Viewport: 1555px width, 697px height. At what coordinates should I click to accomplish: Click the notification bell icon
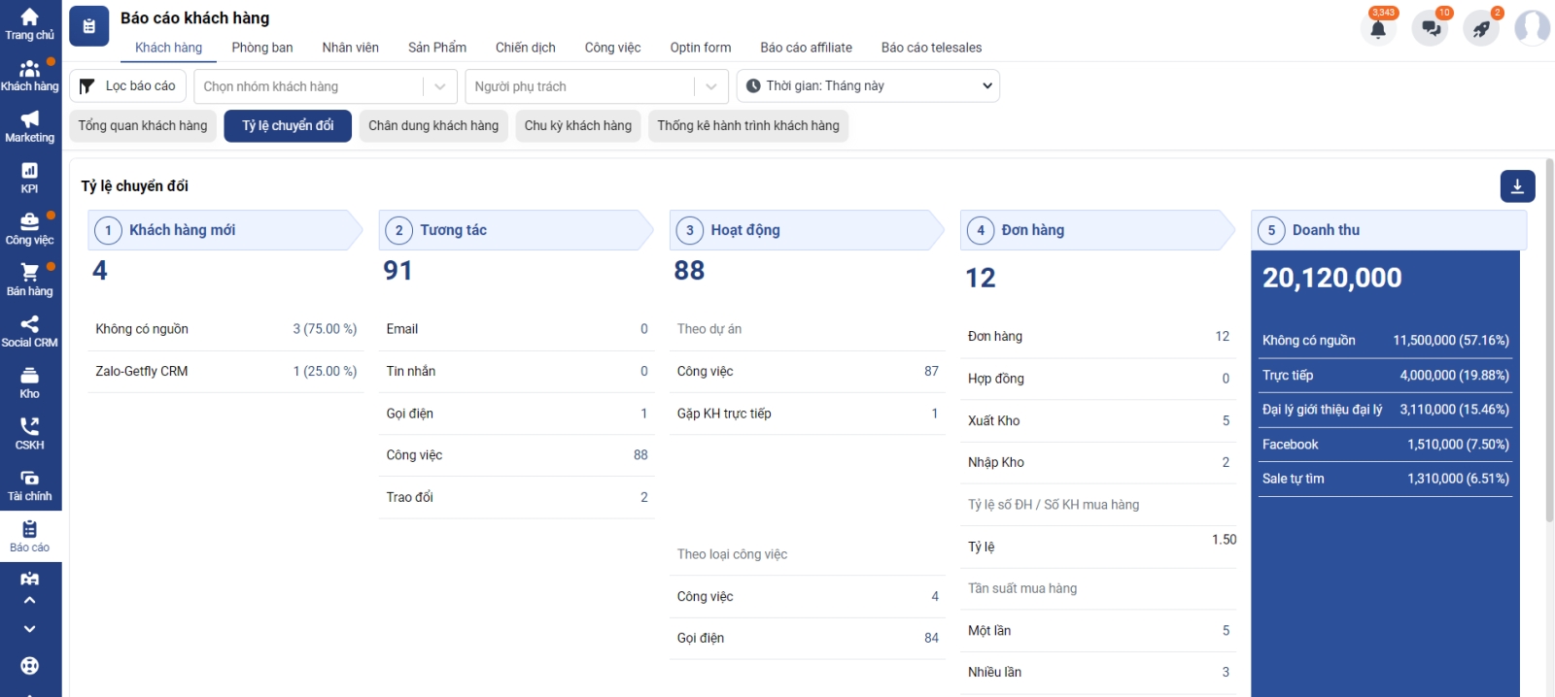click(1378, 29)
